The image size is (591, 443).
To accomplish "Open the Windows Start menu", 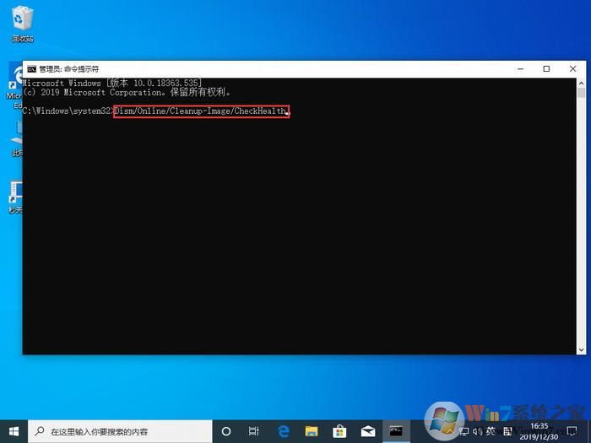I will pyautogui.click(x=14, y=430).
